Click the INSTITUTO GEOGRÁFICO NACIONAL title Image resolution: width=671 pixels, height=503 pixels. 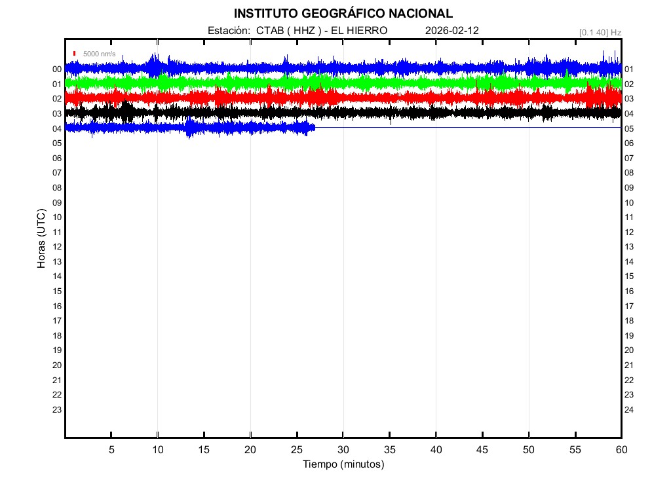[343, 14]
